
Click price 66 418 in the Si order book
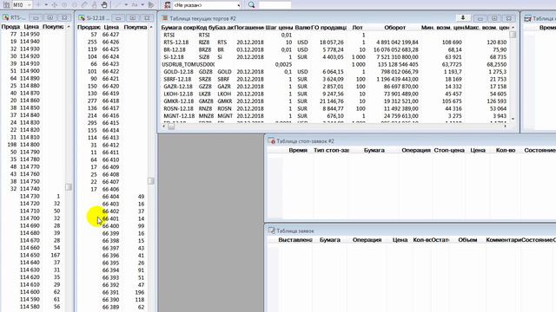(x=110, y=101)
